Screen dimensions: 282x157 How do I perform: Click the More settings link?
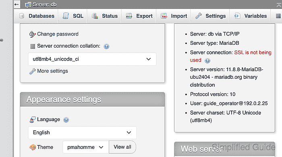pyautogui.click(x=52, y=71)
